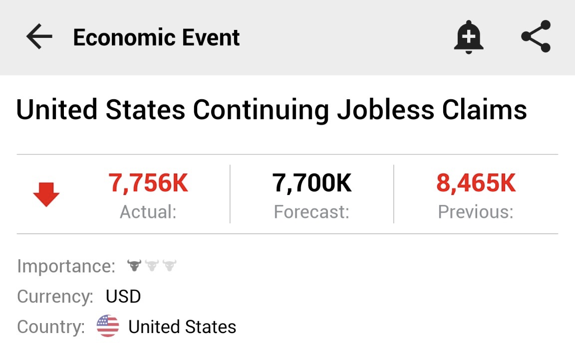Open the share icon
Screen dimensions: 575x348
click(x=536, y=36)
